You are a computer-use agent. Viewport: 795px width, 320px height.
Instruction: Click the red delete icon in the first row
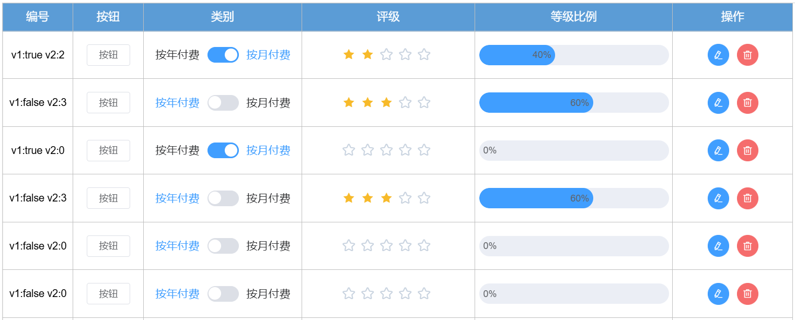tap(747, 55)
